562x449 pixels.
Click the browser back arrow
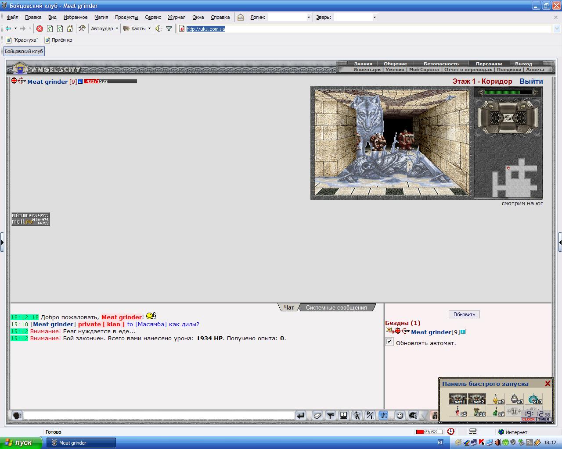pyautogui.click(x=8, y=29)
